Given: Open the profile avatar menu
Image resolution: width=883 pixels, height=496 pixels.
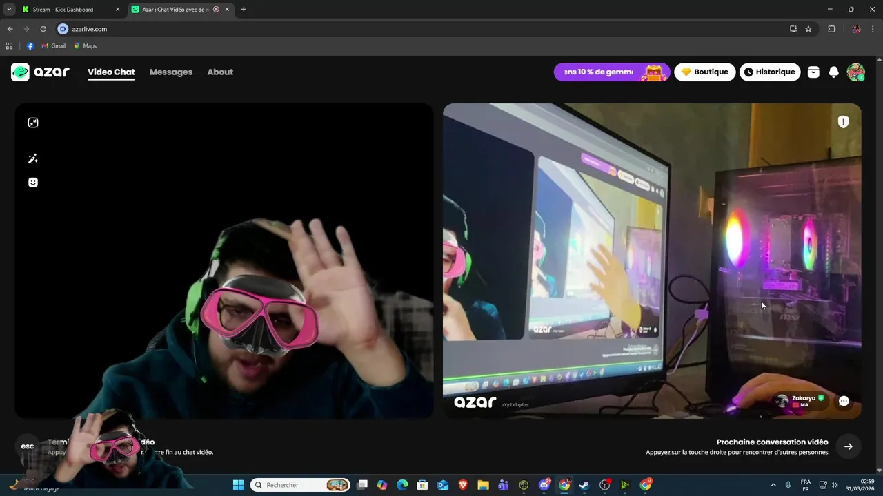Looking at the screenshot, I should click(855, 72).
